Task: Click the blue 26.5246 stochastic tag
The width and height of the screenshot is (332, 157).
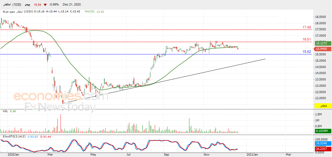Action: 323,144
